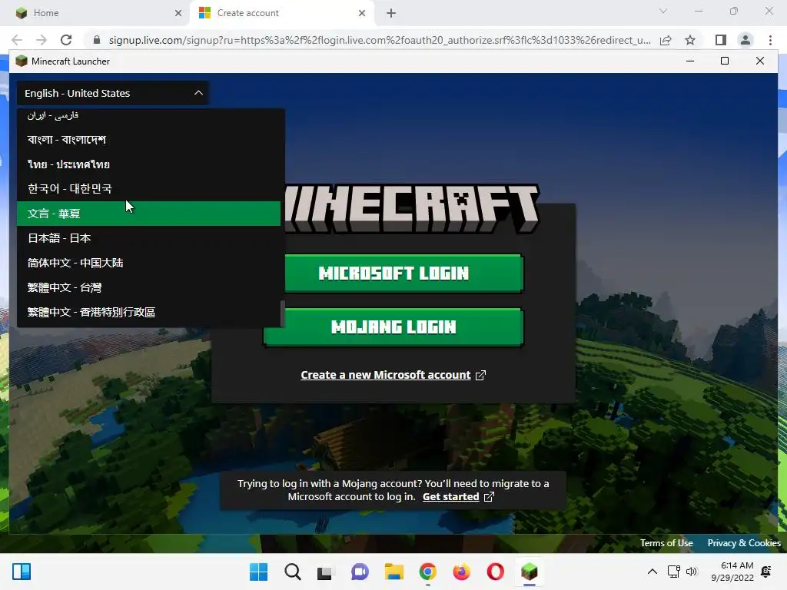
Task: Open the Windows widgets icon on taskbar
Action: point(21,572)
